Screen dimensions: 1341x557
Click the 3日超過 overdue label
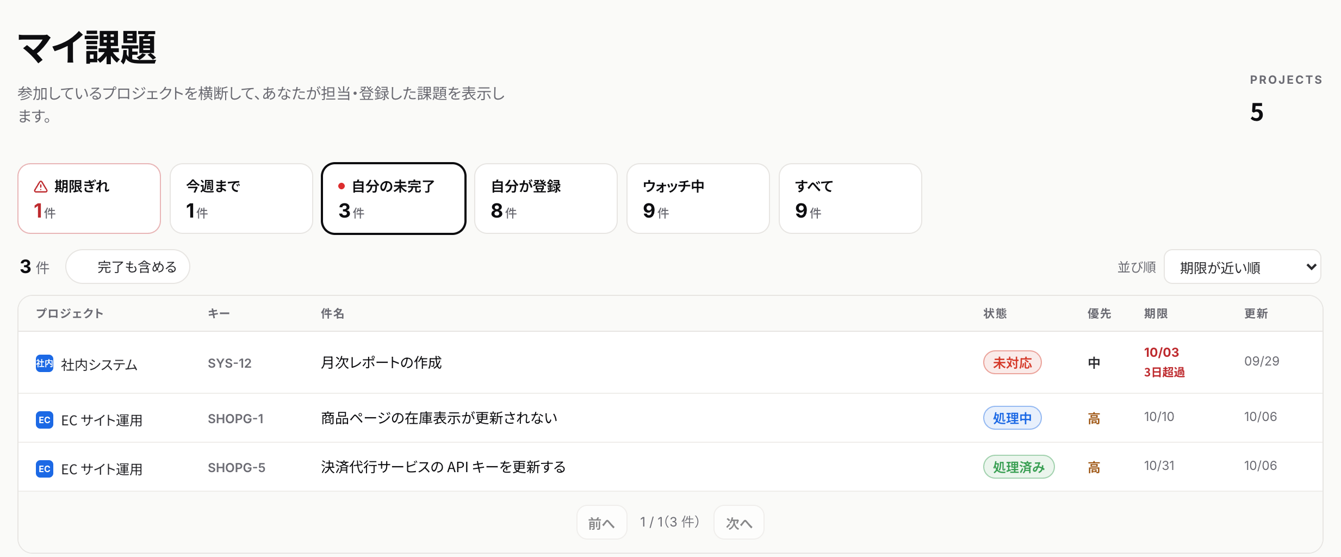(1164, 372)
